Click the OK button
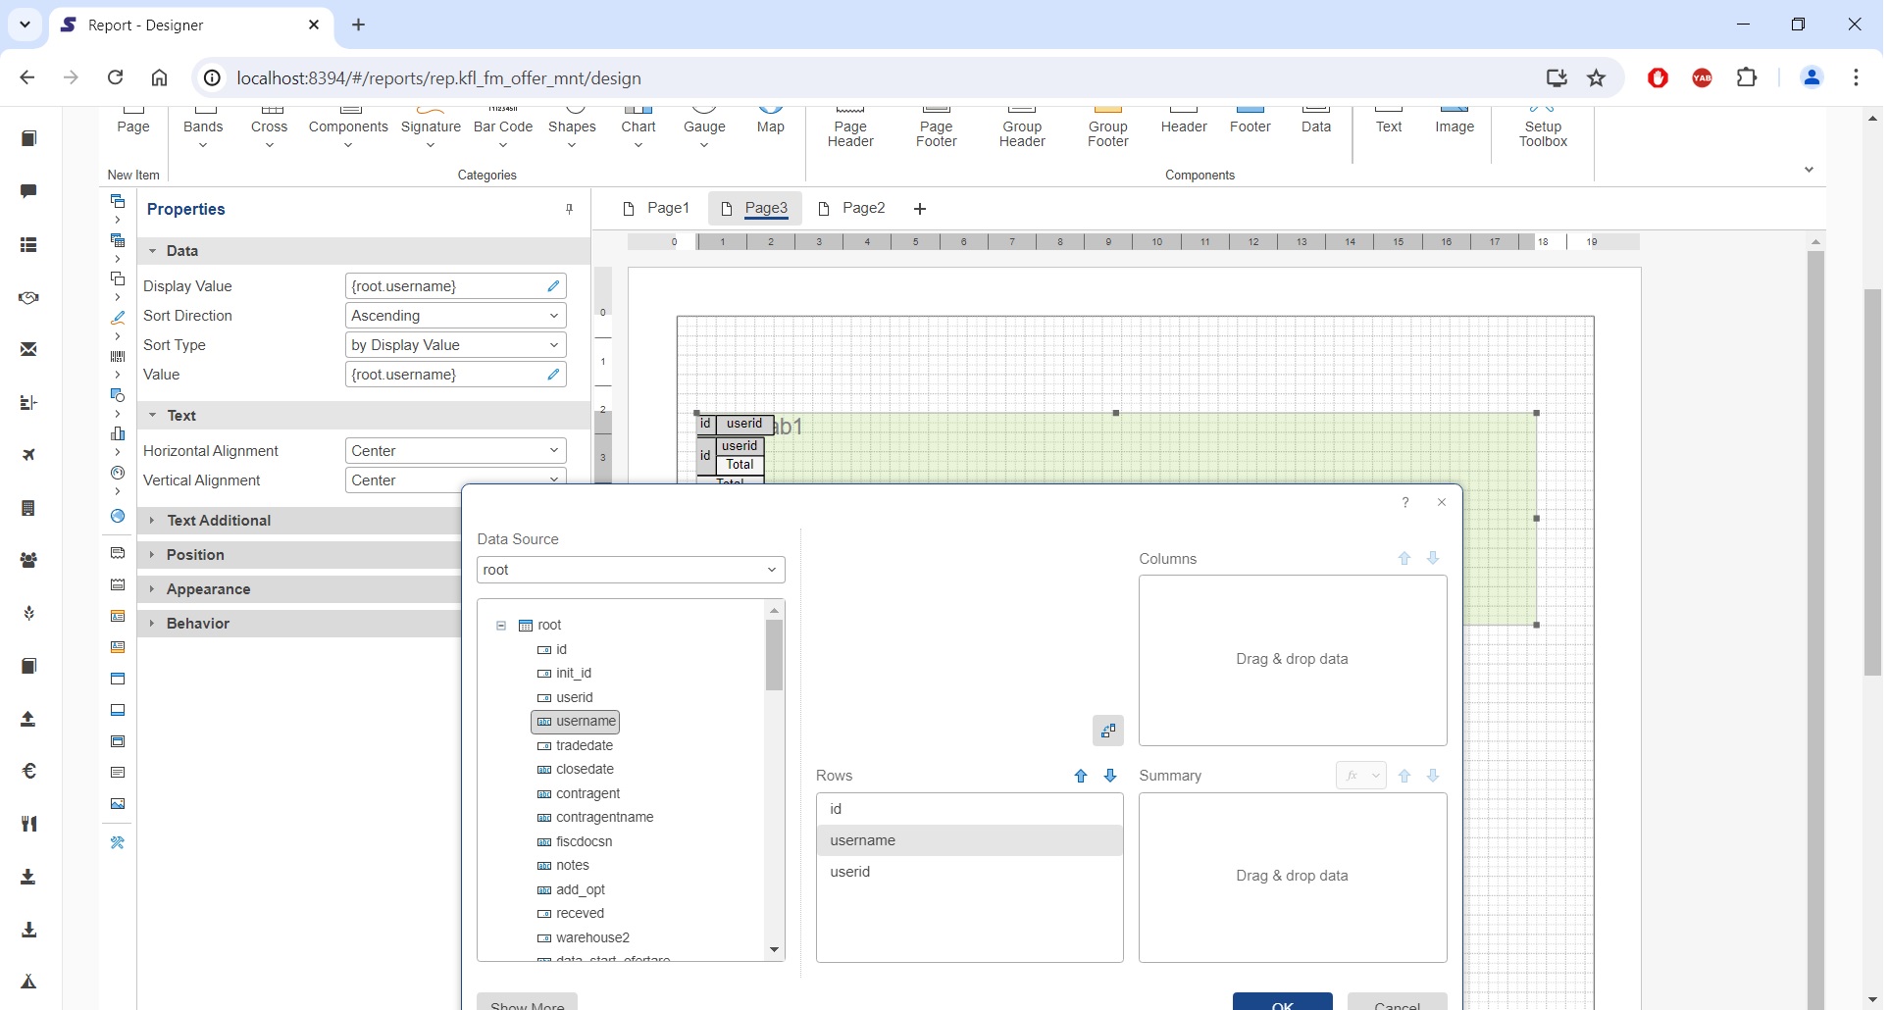The height and width of the screenshot is (1010, 1889). click(x=1283, y=1002)
